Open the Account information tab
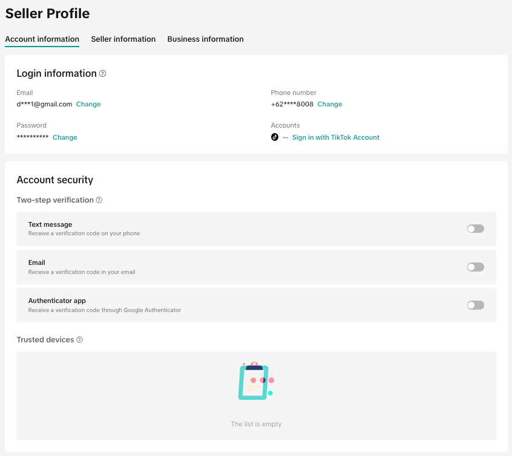The width and height of the screenshot is (512, 456). [42, 39]
